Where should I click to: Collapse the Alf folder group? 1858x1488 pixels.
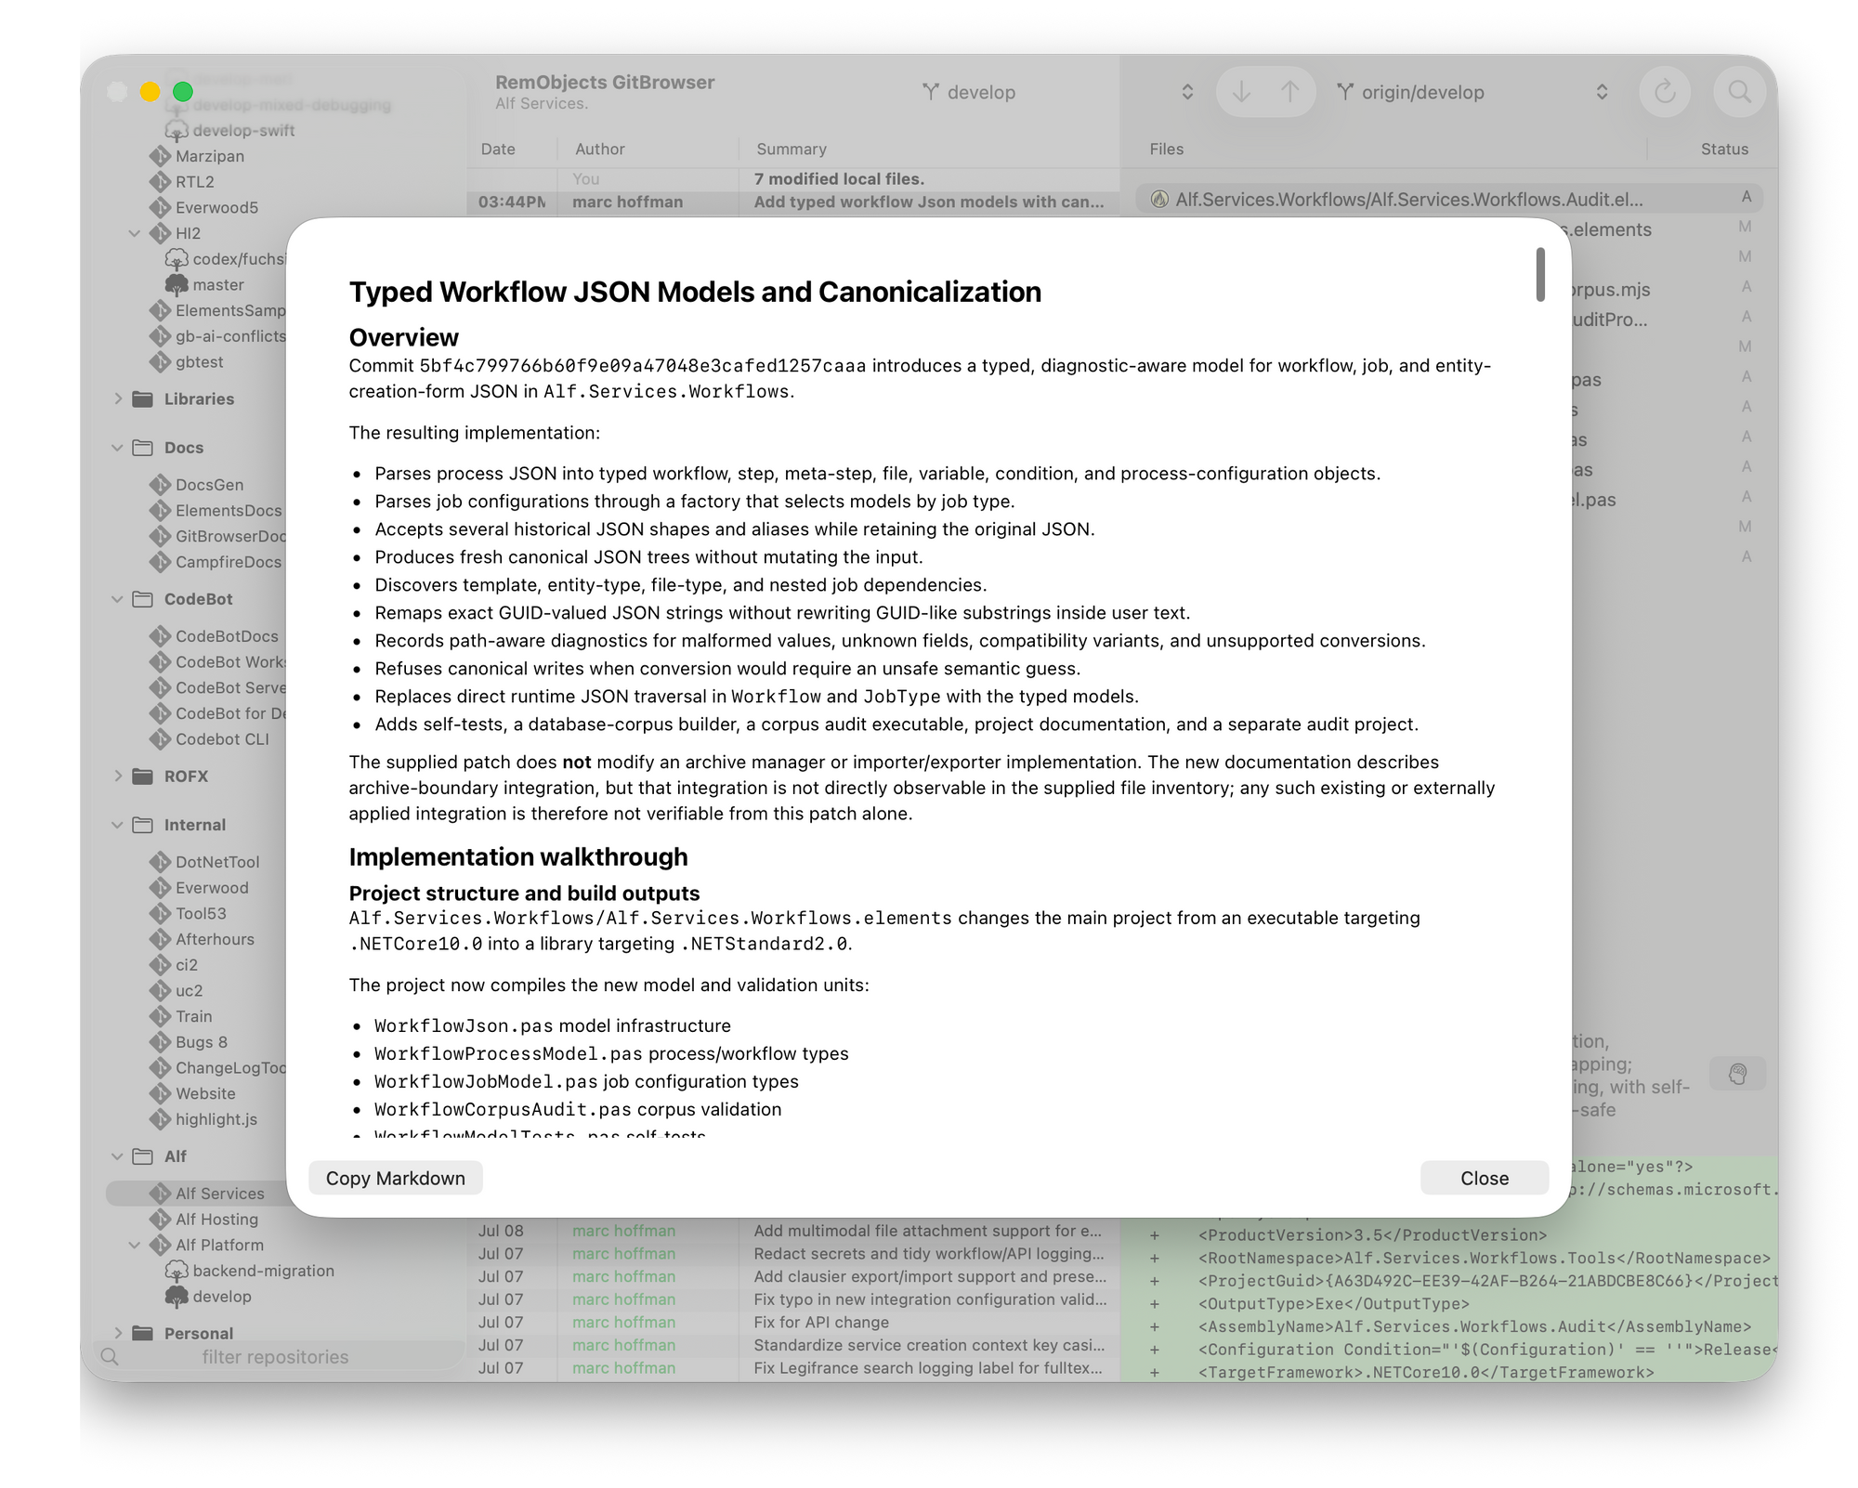point(118,1156)
